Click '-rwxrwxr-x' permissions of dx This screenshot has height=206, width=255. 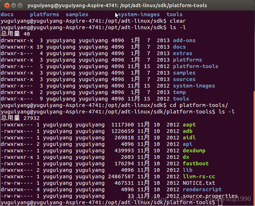click(17, 157)
